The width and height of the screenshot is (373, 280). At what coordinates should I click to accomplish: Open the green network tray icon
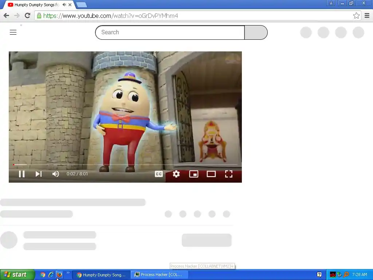(x=339, y=275)
